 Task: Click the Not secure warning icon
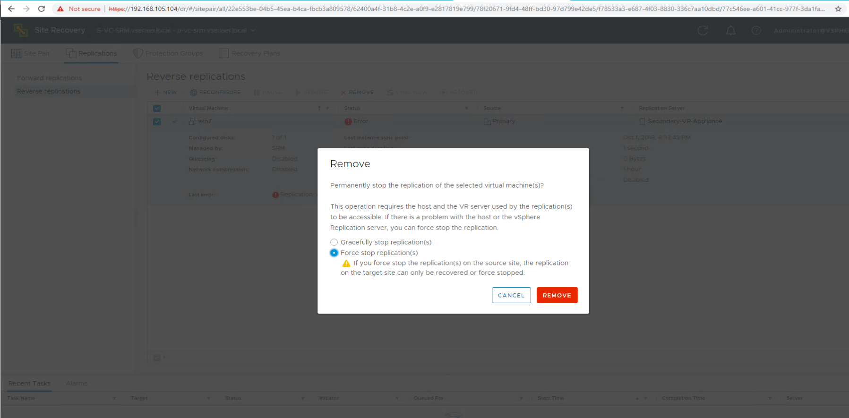coord(60,9)
